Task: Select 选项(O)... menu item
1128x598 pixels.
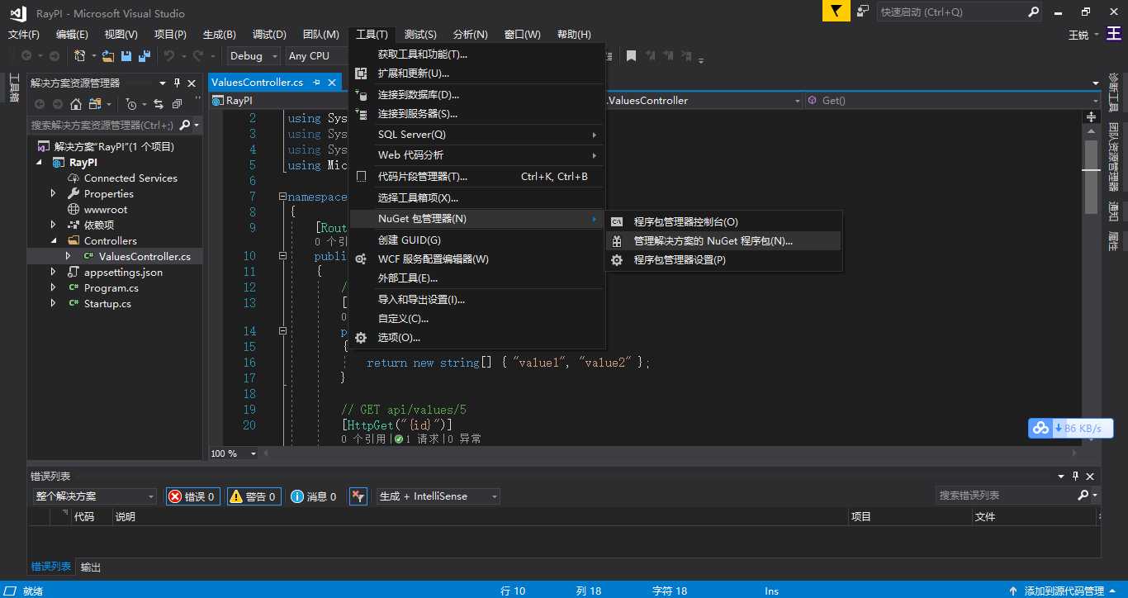Action: point(477,337)
